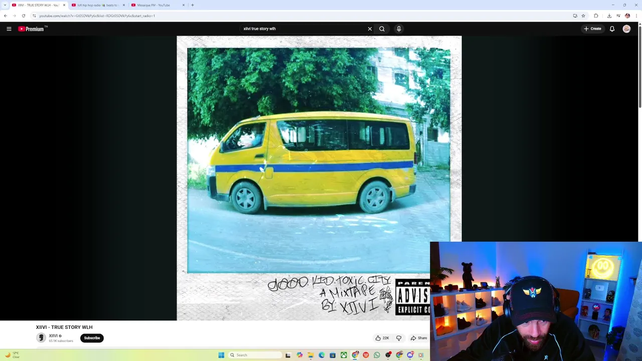Open browser extensions puzzle icon
This screenshot has width=642, height=361.
click(596, 16)
